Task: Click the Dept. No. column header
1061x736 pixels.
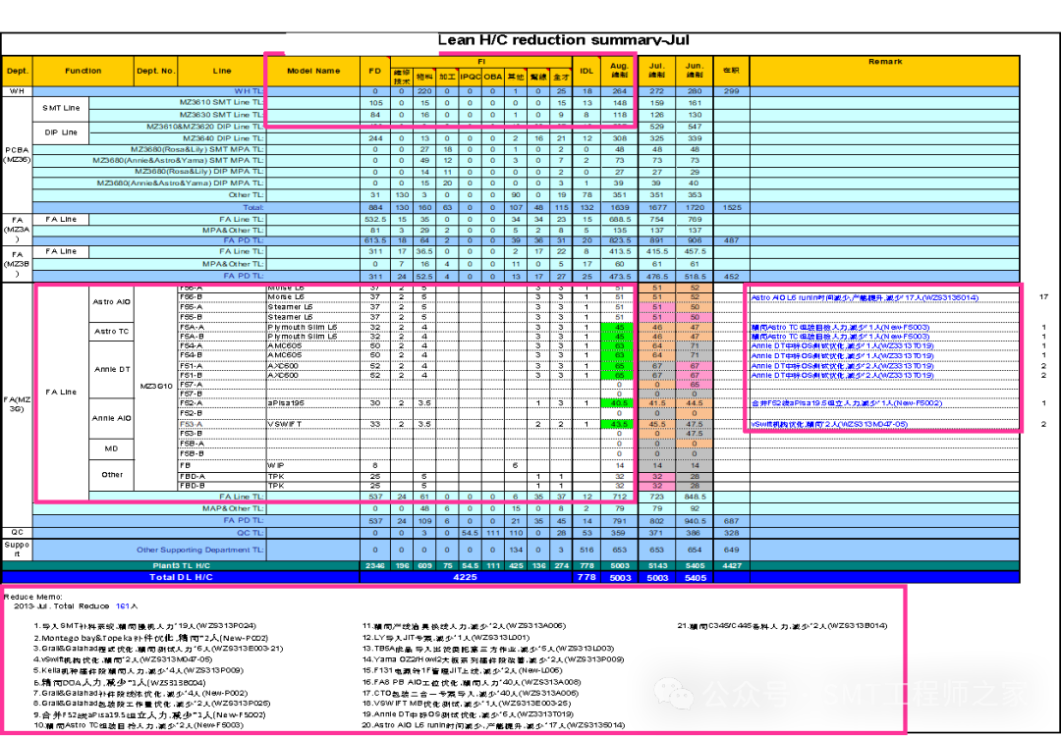Action: 155,71
